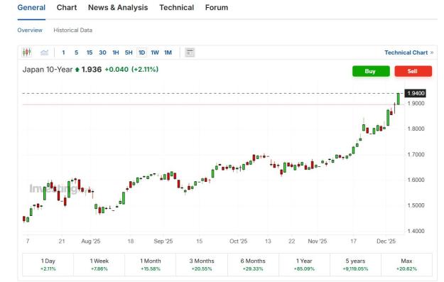Open the General tab

click(x=31, y=8)
